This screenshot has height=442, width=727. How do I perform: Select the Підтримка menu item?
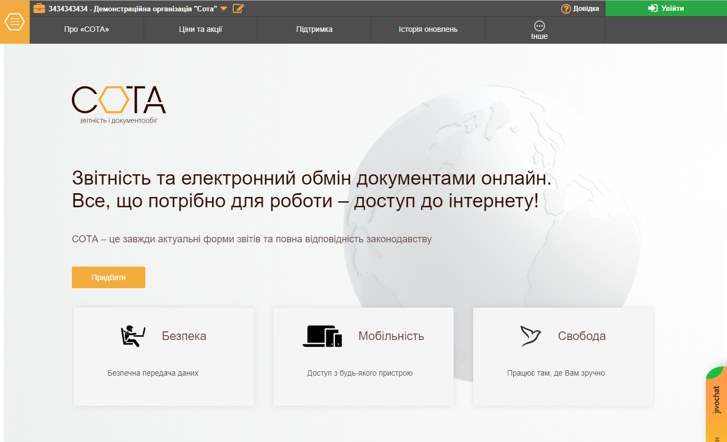pyautogui.click(x=314, y=29)
